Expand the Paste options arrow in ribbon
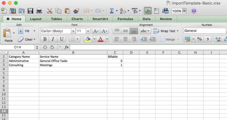This screenshot has height=120, width=227. 14,33
